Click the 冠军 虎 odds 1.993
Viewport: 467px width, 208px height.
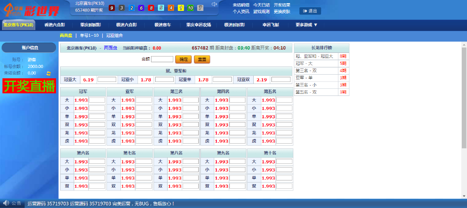tap(81, 141)
